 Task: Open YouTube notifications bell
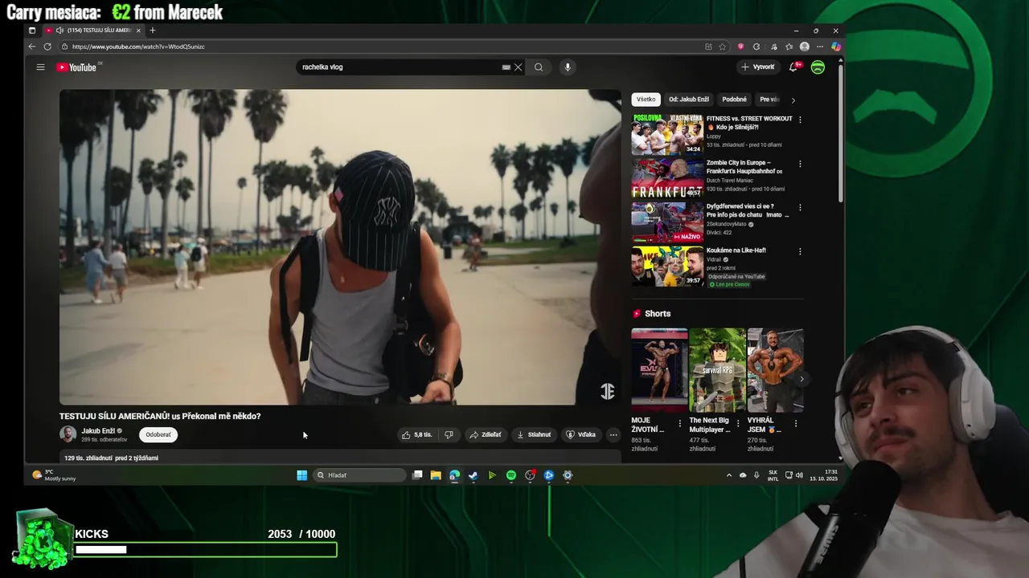pos(793,67)
